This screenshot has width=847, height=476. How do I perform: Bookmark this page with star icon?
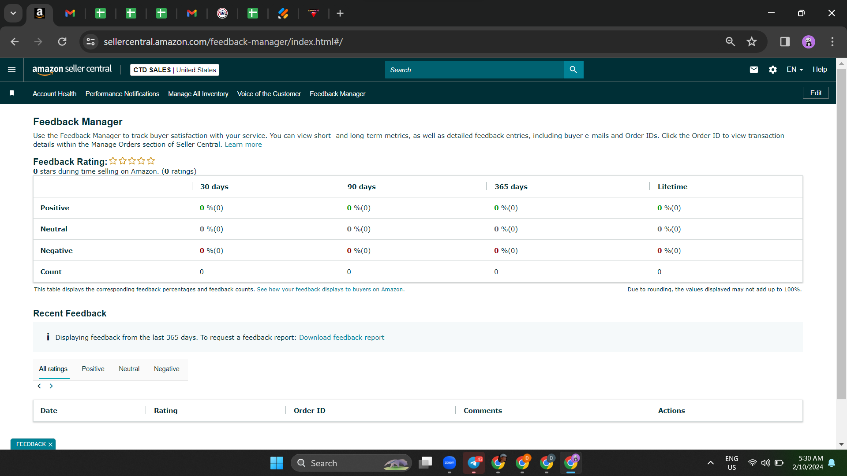click(752, 42)
